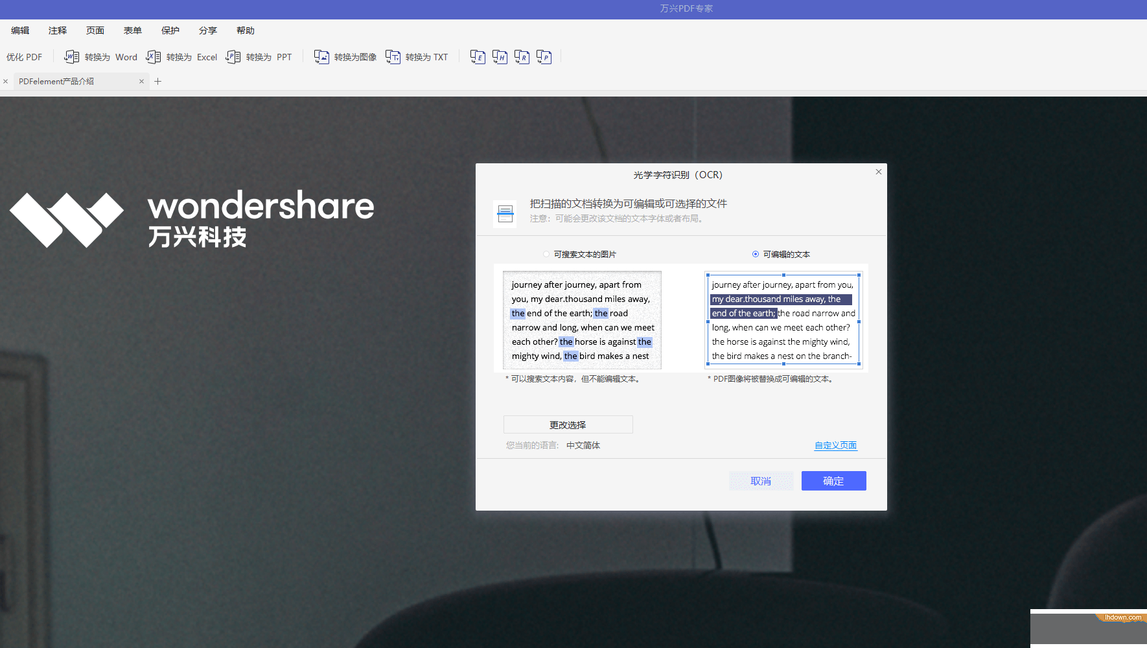
Task: Click the X left of the document tabs
Action: [5, 81]
